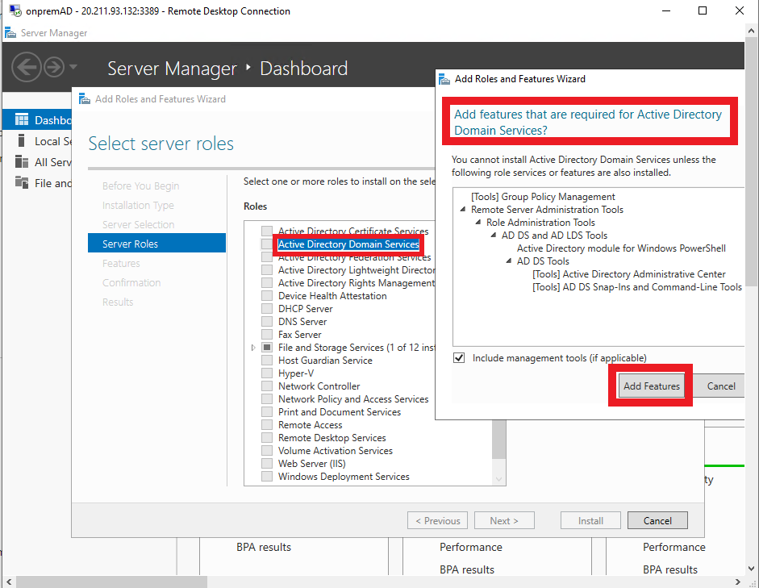Click the Next button
759x588 pixels.
pos(504,520)
